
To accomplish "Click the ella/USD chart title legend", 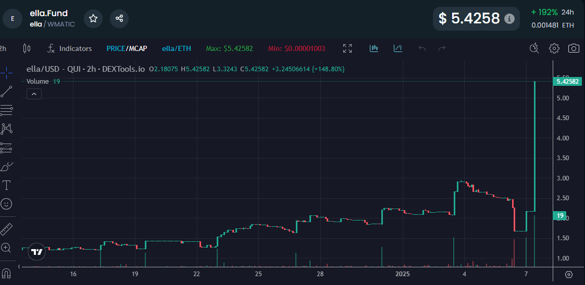I will [85, 69].
